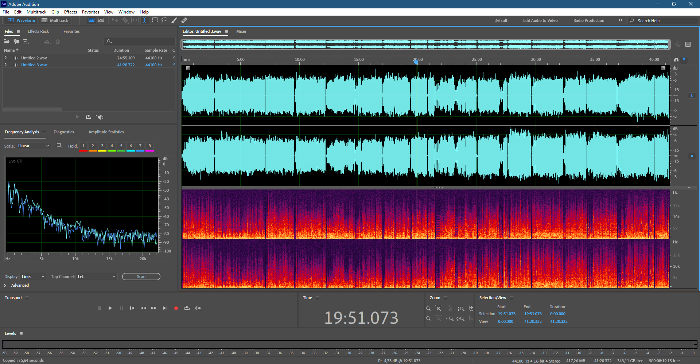
Task: Open the Effects menu
Action: (70, 12)
